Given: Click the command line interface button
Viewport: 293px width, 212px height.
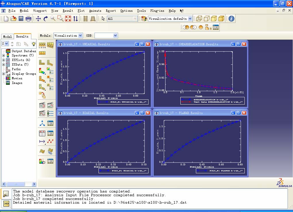Looking at the screenshot, I should pos(6,204).
